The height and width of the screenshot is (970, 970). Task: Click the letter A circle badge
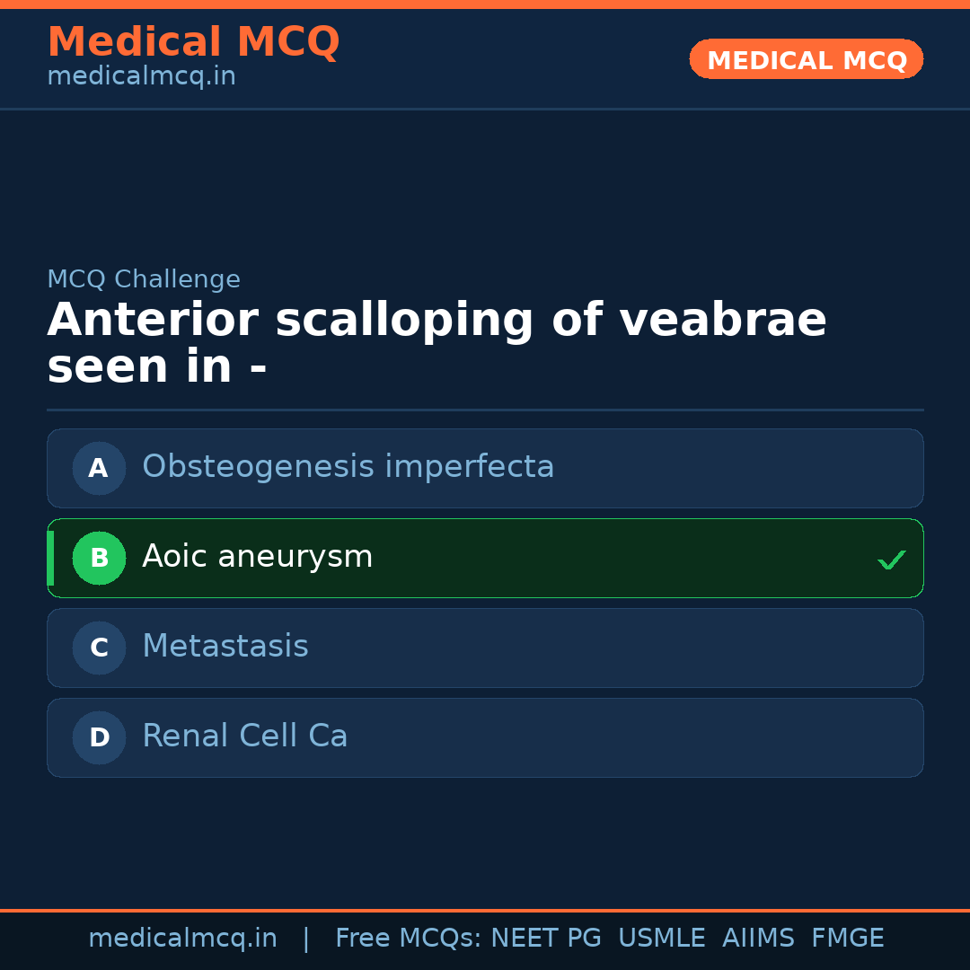99,468
